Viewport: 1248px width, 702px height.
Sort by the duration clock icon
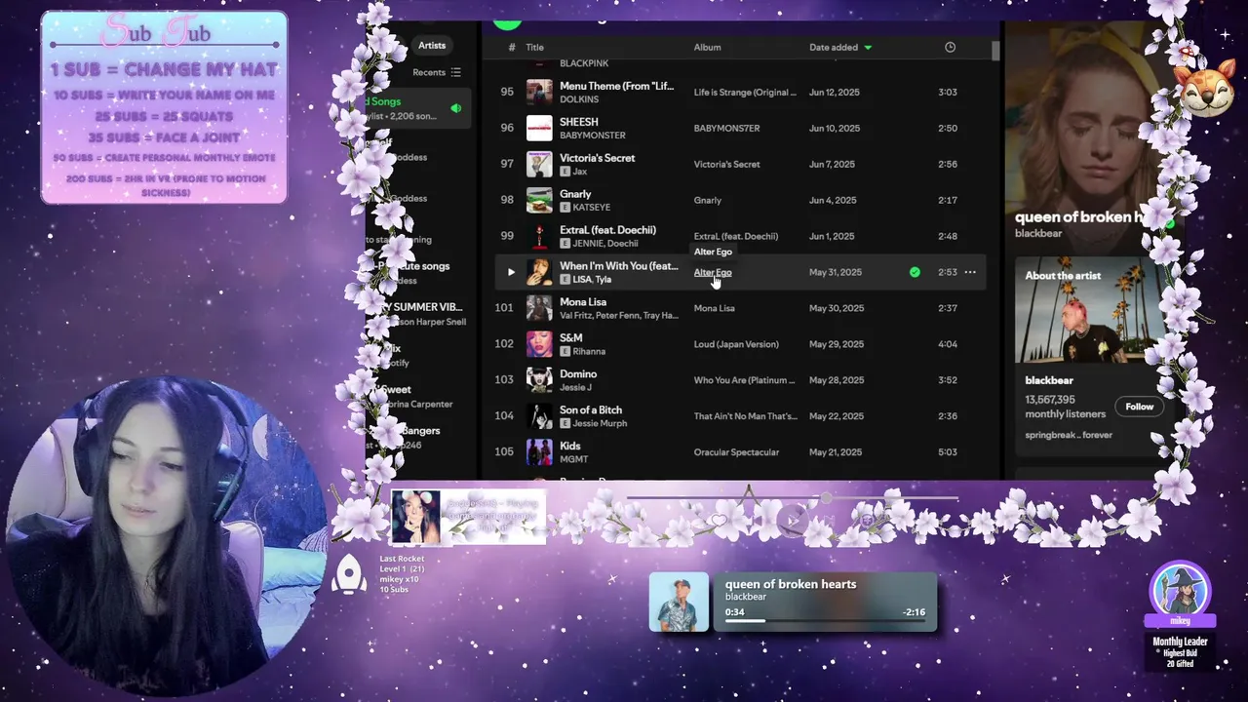[x=951, y=47]
